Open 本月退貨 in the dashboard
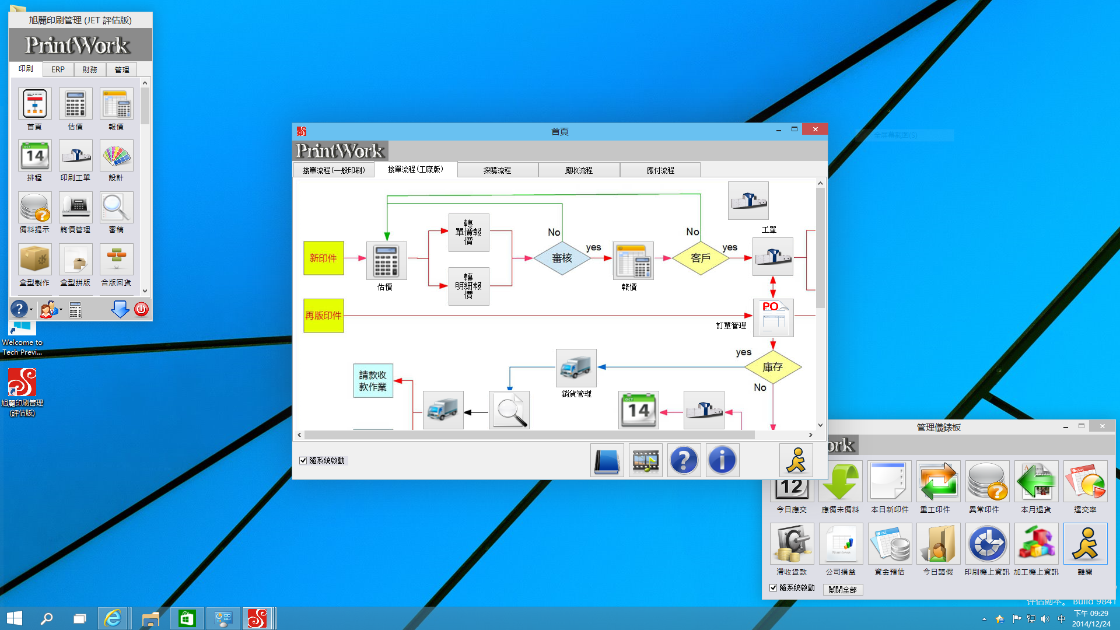The width and height of the screenshot is (1120, 630). click(x=1036, y=482)
